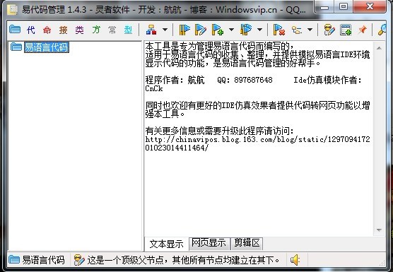Select the brown 接 toolbar icon
Image resolution: width=393 pixels, height=272 pixels.
(x=63, y=30)
